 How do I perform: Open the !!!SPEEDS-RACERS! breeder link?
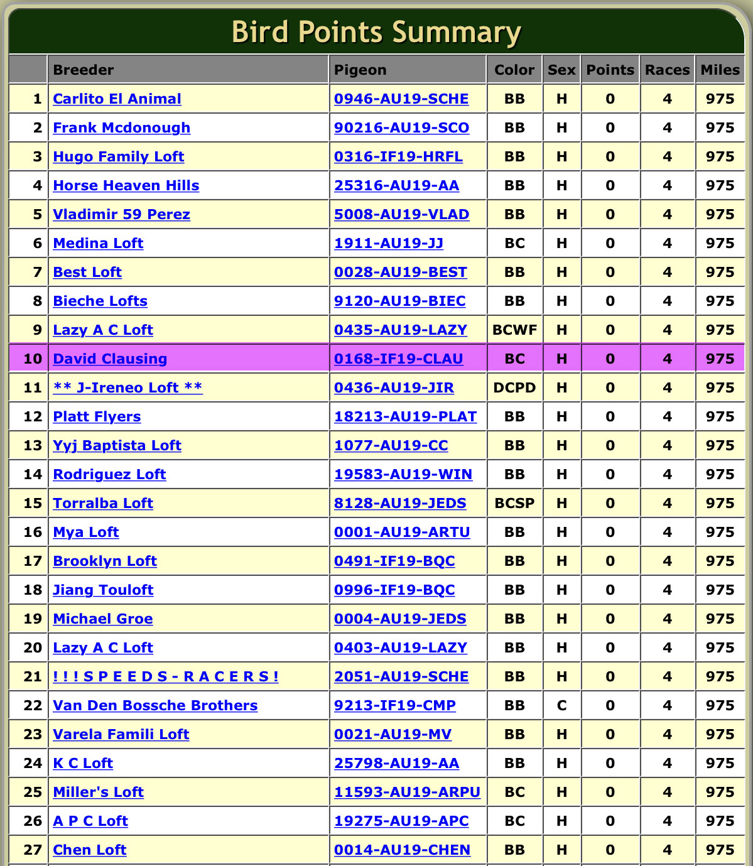pyautogui.click(x=166, y=677)
